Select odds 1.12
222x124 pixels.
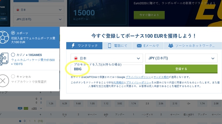(x=106, y=103)
